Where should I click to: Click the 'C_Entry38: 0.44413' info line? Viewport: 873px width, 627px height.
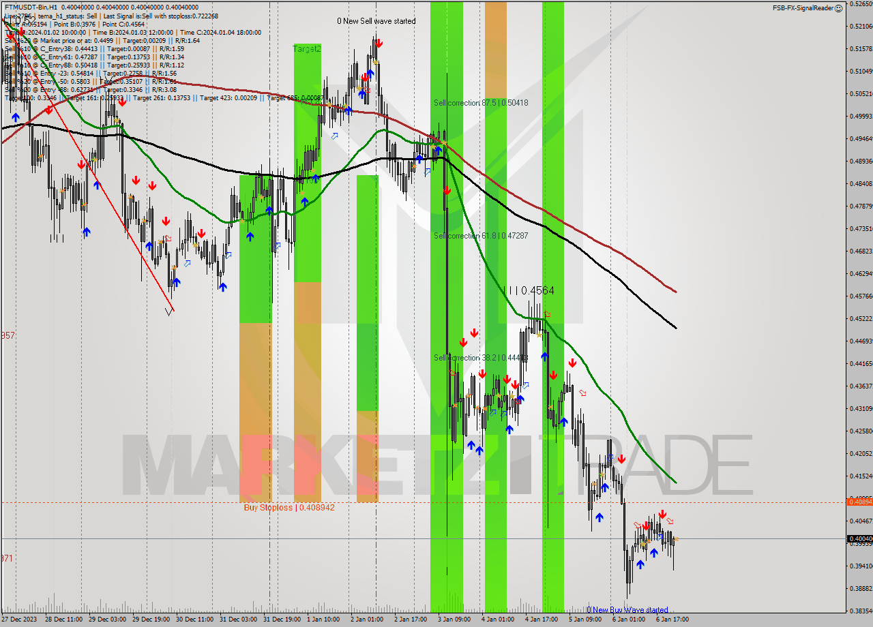94,48
